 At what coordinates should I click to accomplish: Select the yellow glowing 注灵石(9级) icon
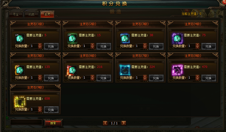(20, 102)
